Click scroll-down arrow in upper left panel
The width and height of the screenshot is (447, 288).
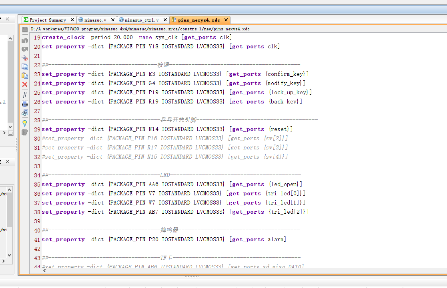10,127
